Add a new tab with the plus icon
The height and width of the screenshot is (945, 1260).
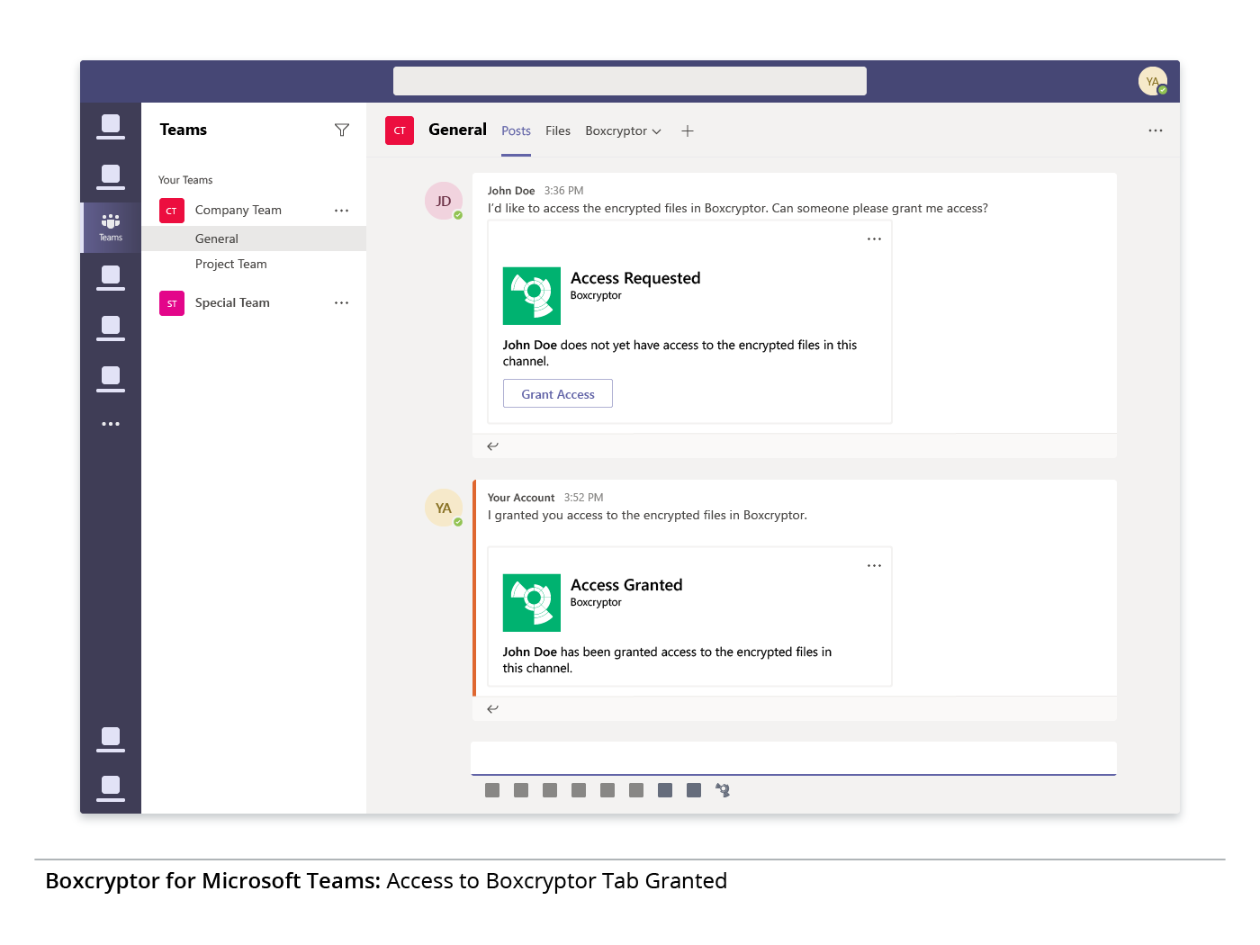[x=688, y=131]
